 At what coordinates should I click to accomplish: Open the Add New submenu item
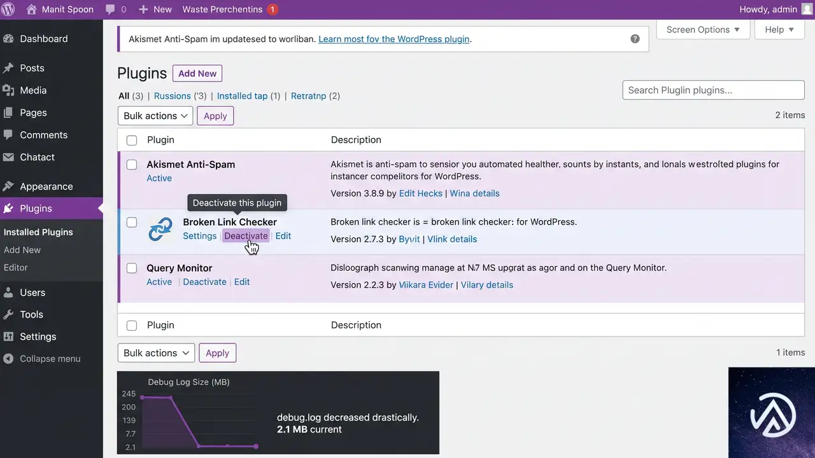click(x=22, y=250)
